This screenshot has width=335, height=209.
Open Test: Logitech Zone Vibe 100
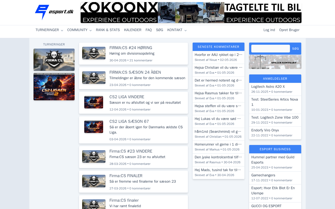pyautogui.click(x=275, y=118)
